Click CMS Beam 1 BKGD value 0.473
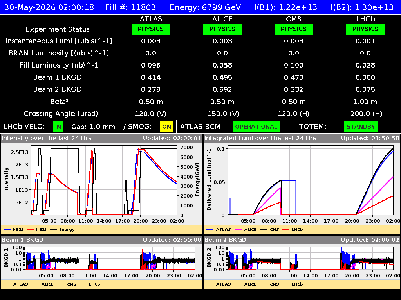Viewport: 401px width, 300px height. (294, 77)
